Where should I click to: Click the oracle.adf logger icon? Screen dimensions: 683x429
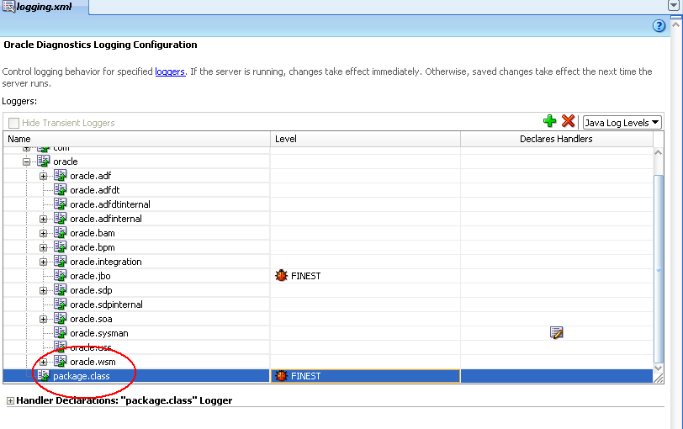[60, 176]
